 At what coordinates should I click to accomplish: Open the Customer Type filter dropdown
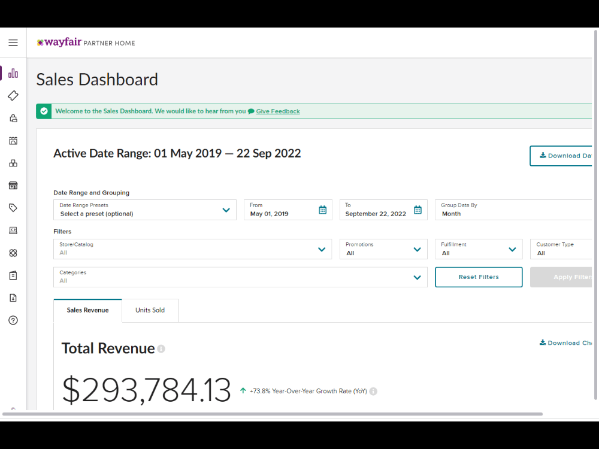tap(561, 249)
